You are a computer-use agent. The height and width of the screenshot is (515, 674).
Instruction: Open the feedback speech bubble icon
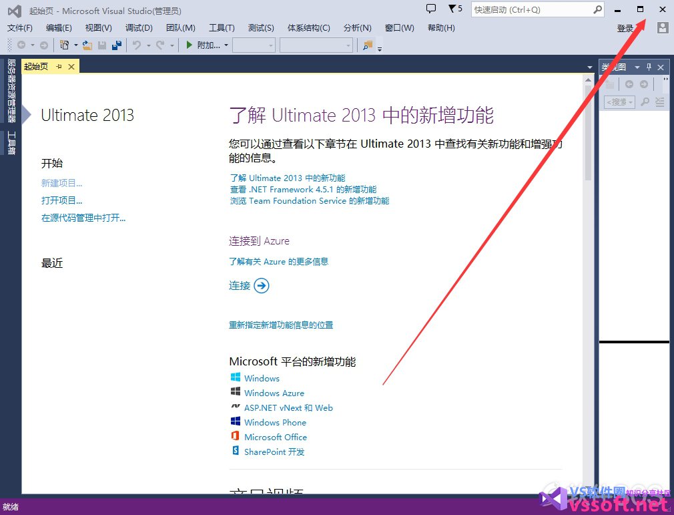(x=430, y=9)
